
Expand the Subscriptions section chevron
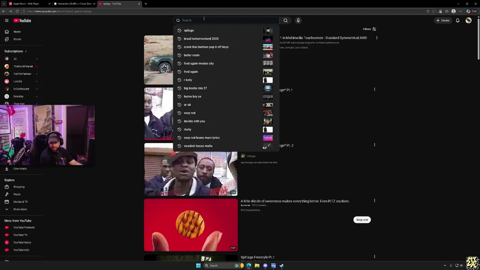coord(25,51)
